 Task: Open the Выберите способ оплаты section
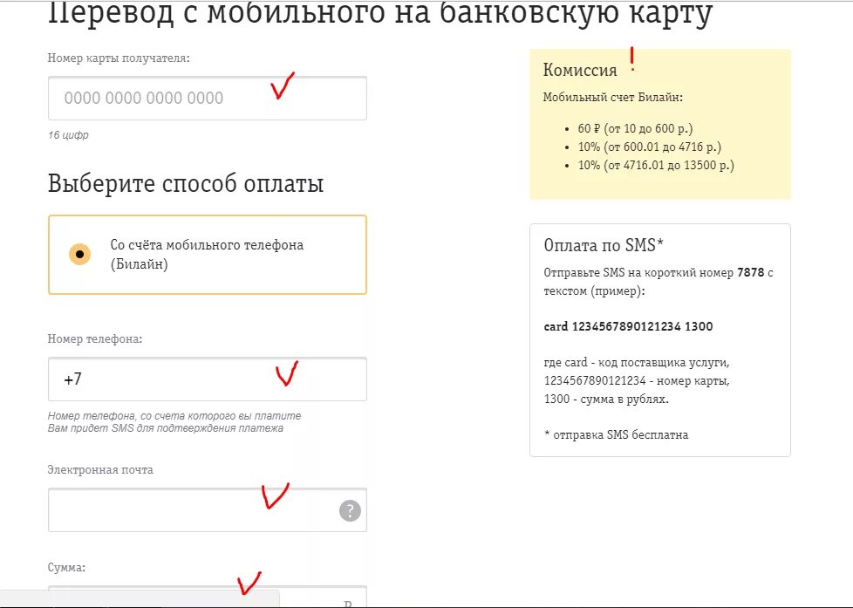click(x=185, y=184)
